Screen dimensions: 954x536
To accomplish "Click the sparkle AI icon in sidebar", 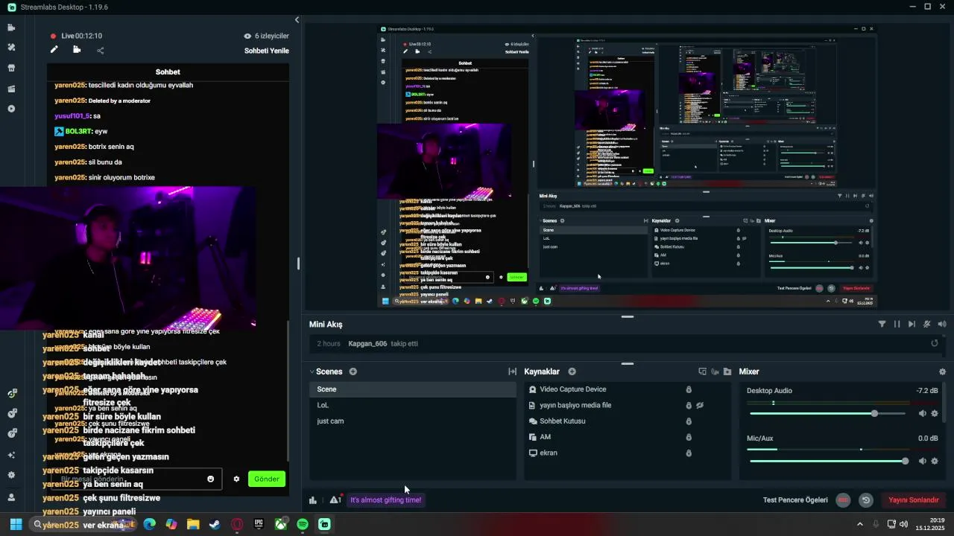I will tap(11, 455).
